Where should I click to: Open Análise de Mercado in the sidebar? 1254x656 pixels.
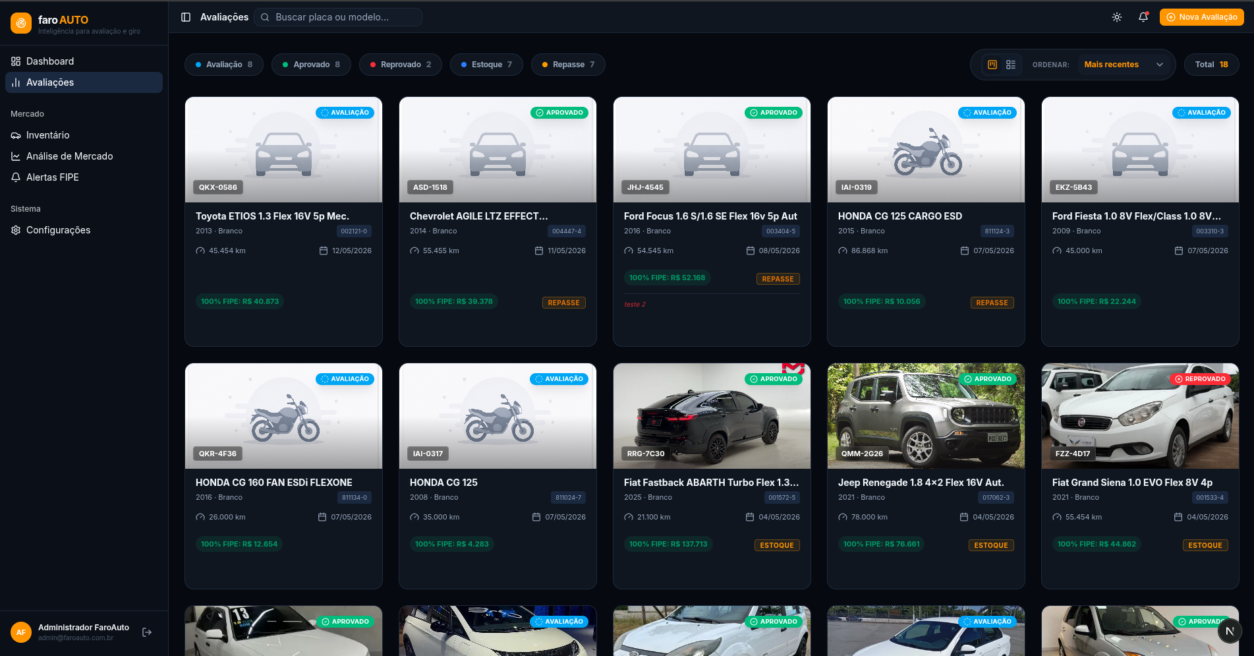(x=84, y=156)
